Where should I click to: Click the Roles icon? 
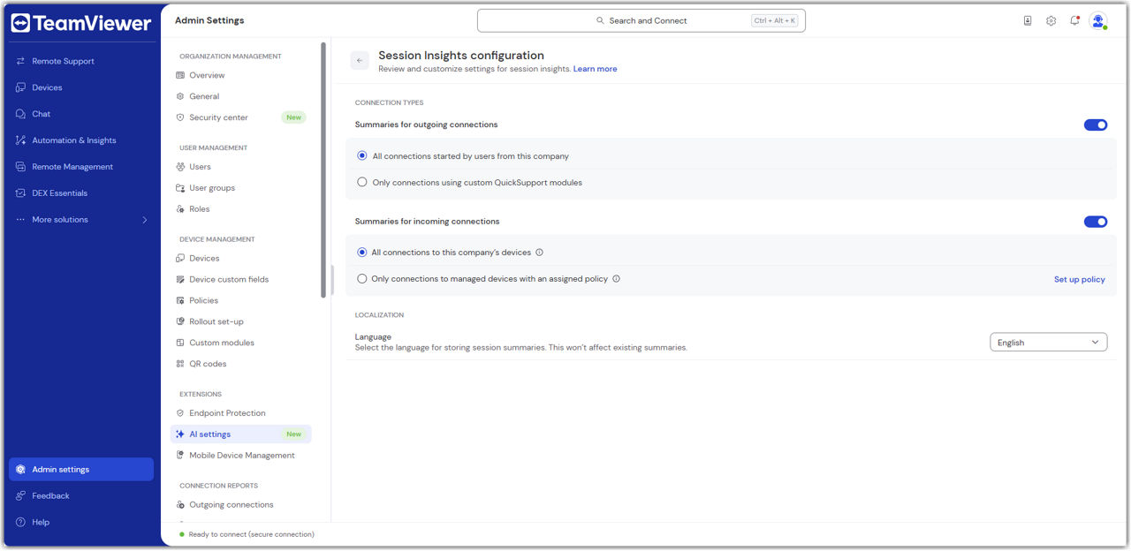click(x=180, y=209)
